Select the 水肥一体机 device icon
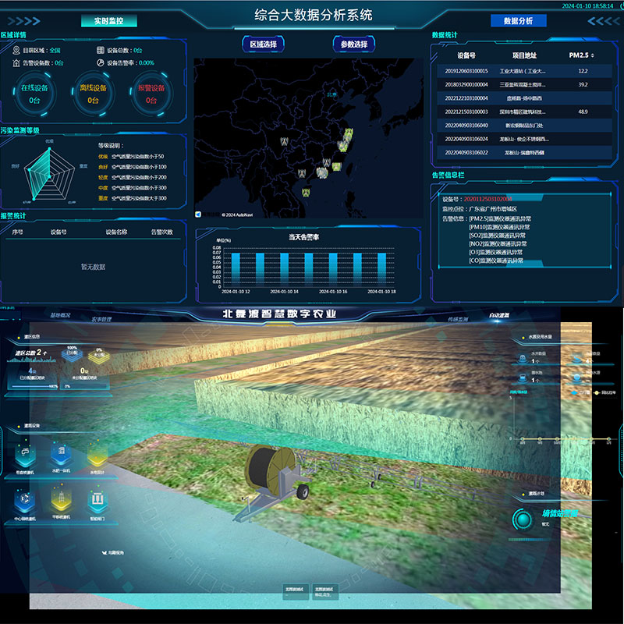Viewport: 624px width, 624px height. 60,452
